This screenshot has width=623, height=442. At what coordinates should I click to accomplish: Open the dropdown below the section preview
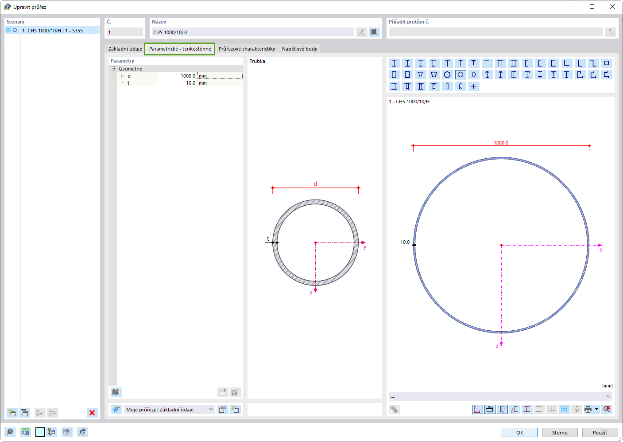click(501, 396)
